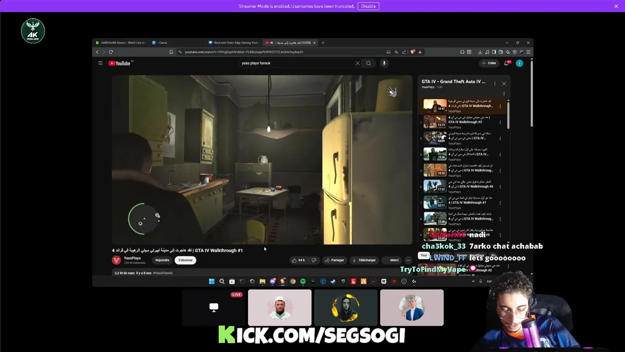
Task: Go back with the browser back arrow
Action: click(97, 52)
